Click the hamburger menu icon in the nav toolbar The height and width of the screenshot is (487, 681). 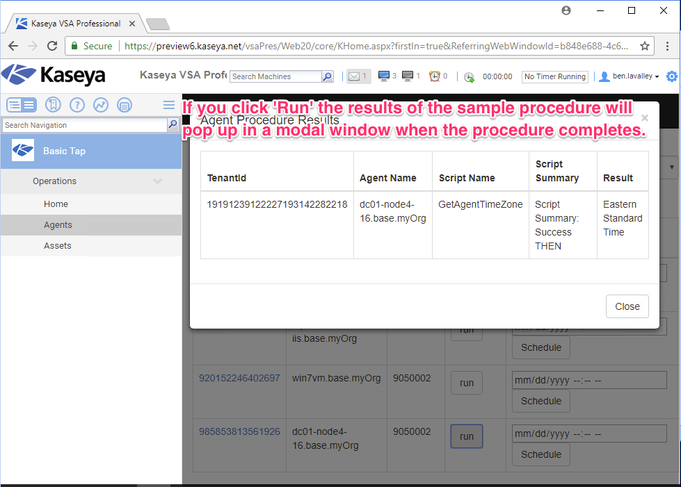(169, 104)
